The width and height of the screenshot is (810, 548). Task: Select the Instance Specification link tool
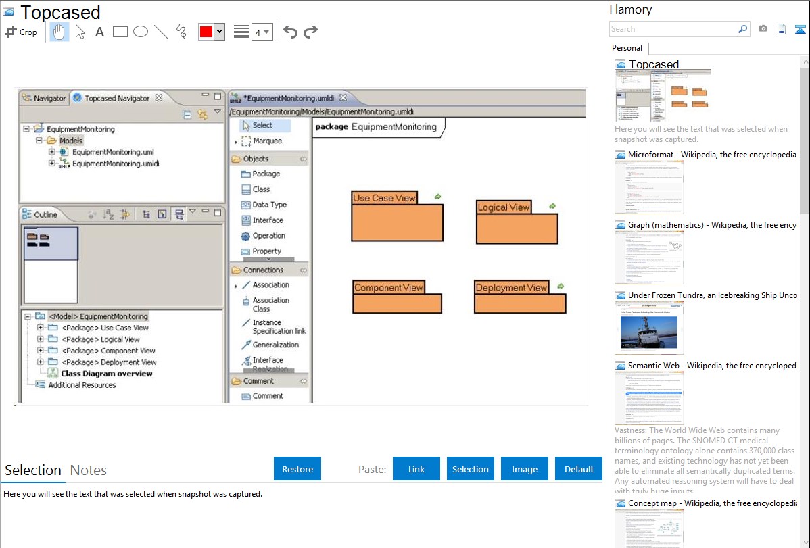point(273,327)
